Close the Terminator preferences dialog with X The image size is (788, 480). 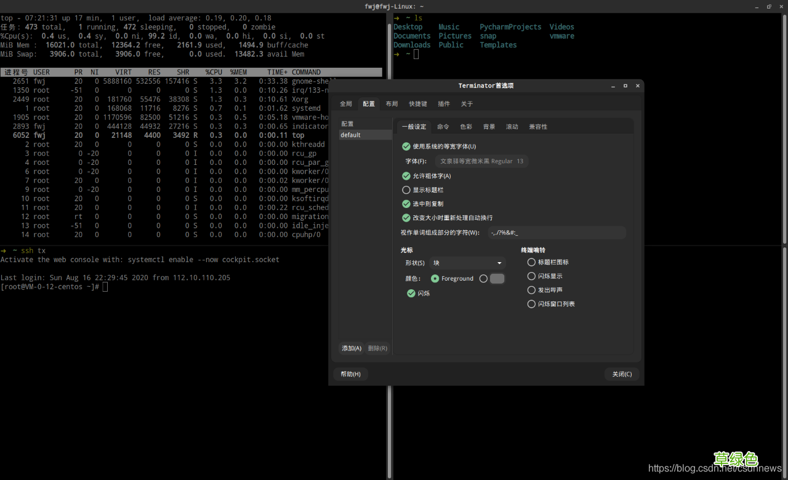[637, 86]
